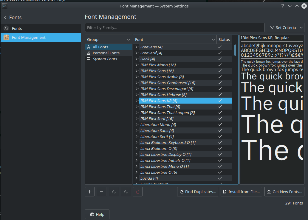Go back using arrow next to Fonts
The height and width of the screenshot is (220, 308).
click(5, 17)
